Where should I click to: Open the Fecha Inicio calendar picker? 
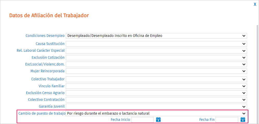(158, 120)
